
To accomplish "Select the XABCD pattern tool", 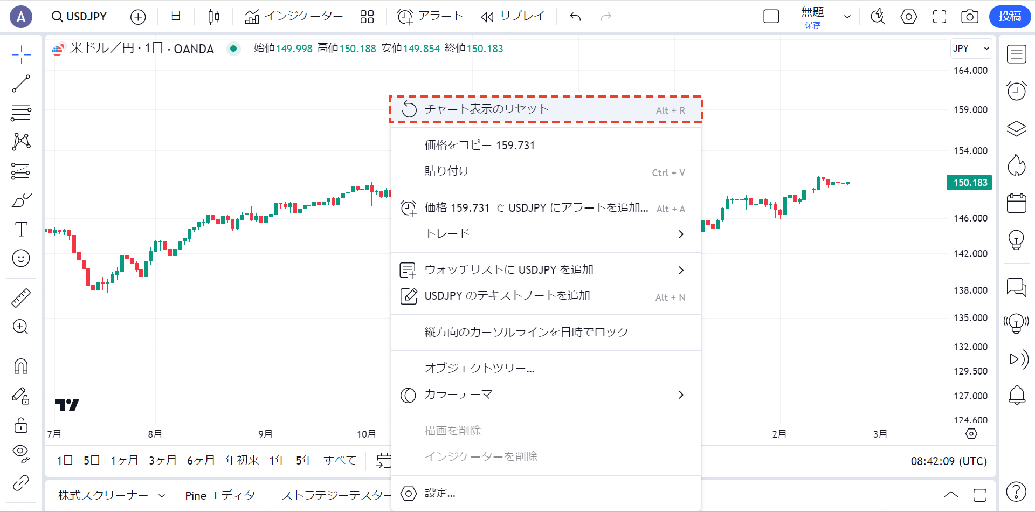I will coord(21,142).
